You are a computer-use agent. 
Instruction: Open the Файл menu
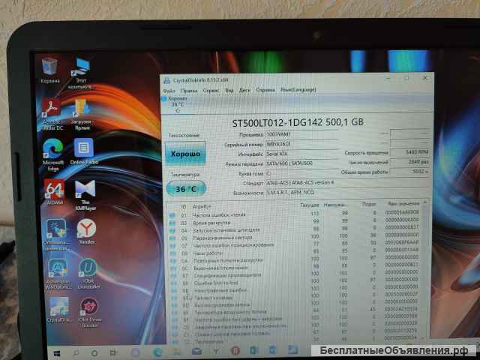[x=169, y=91]
